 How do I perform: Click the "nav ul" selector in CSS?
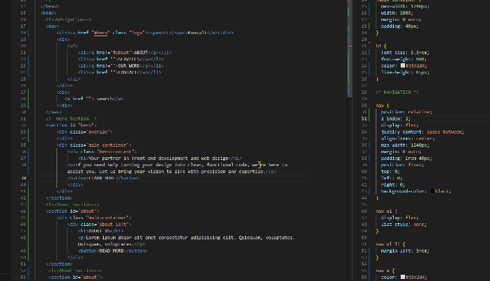pyautogui.click(x=385, y=210)
